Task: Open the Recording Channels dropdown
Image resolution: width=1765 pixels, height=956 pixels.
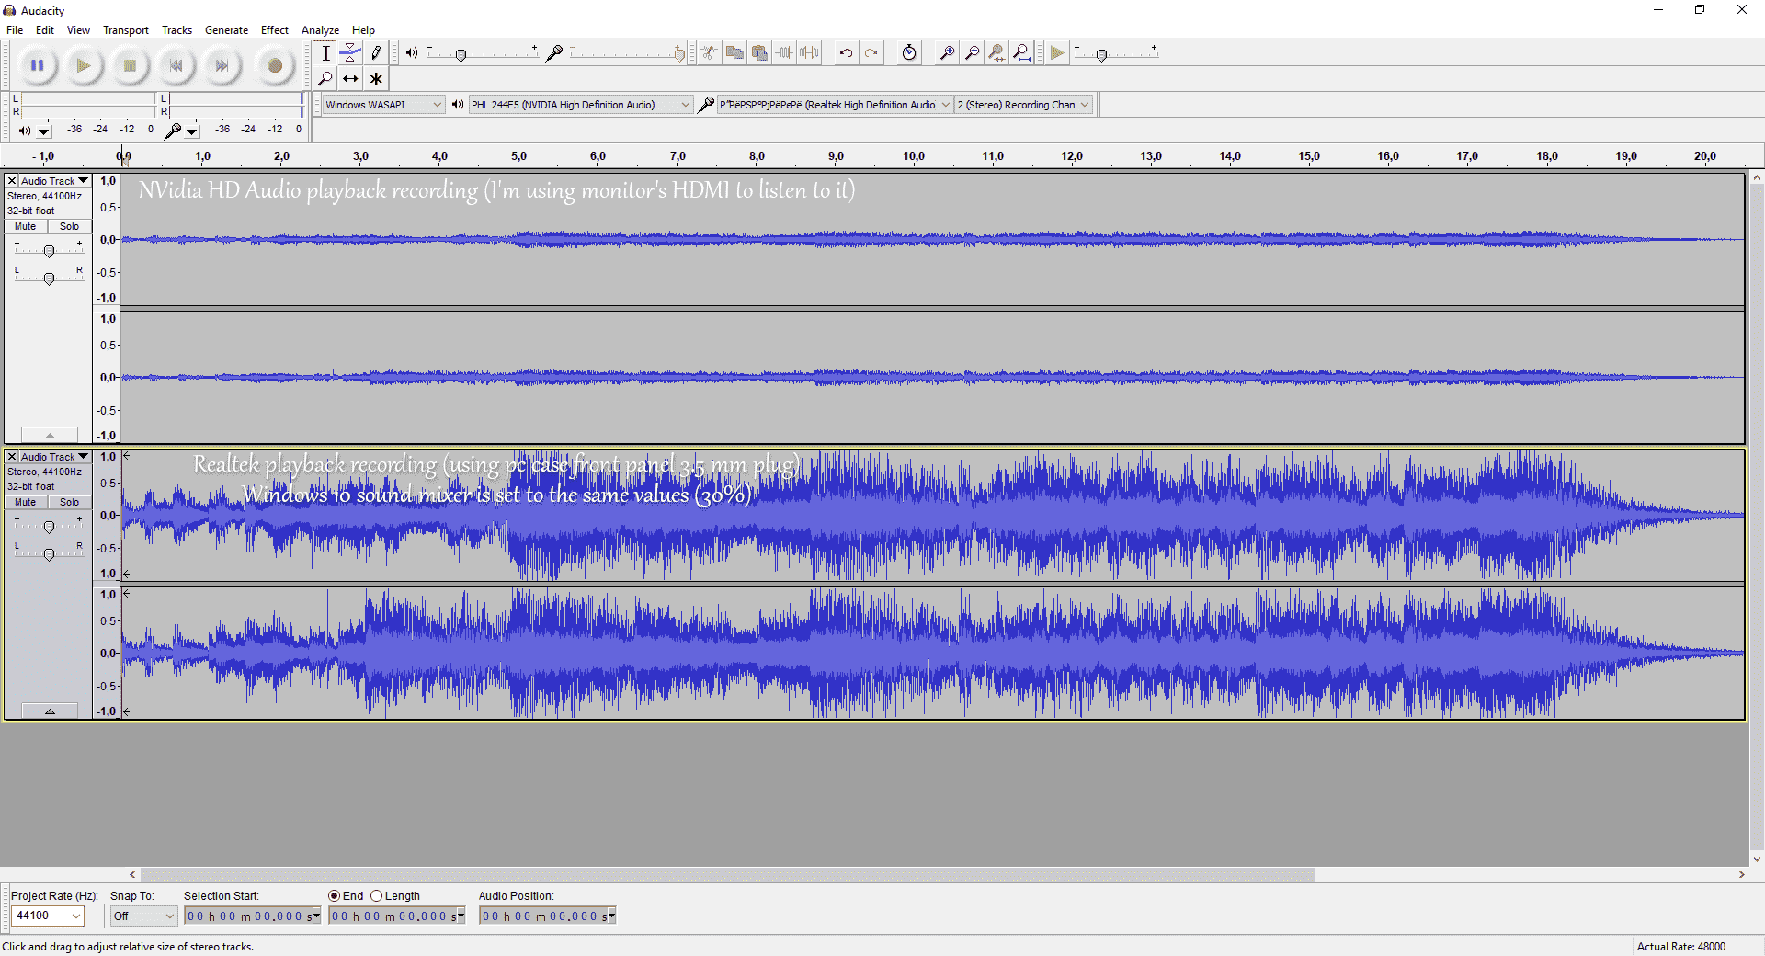Action: click(1023, 105)
